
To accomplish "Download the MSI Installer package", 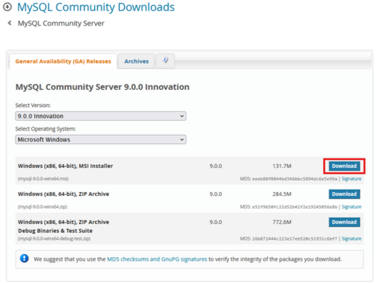I will pos(344,166).
